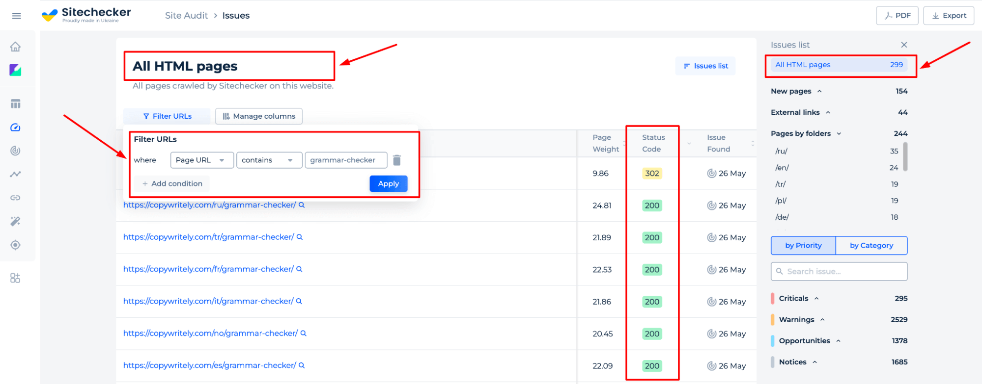Click the folders list scrollbar
Screen dimensions: 982x384
905,156
